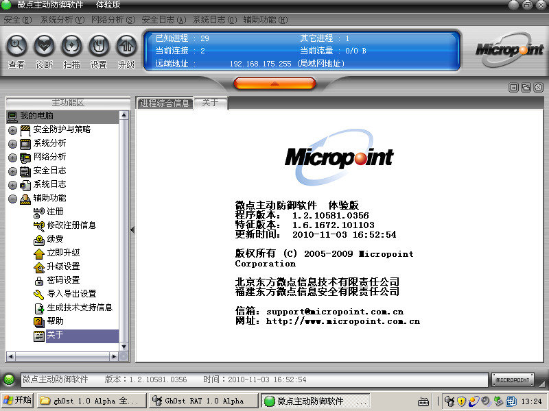Image resolution: width=549 pixels, height=411 pixels.
Task: Click the sidebar scroll-down arrow
Action: [124, 347]
